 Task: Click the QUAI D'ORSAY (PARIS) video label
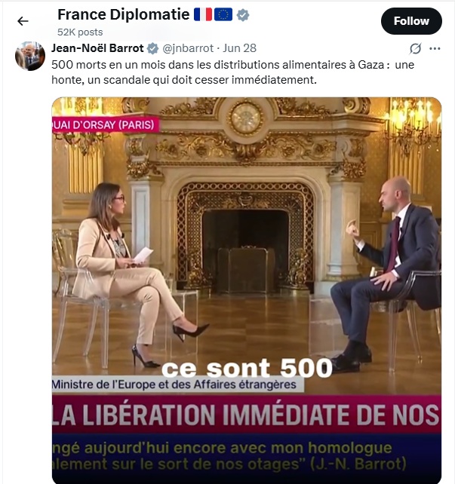point(106,124)
